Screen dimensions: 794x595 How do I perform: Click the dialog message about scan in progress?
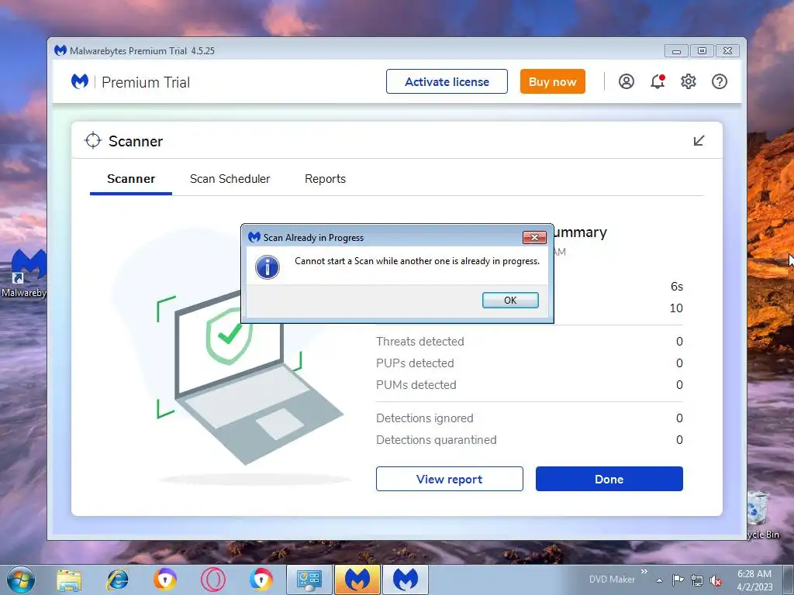[417, 261]
